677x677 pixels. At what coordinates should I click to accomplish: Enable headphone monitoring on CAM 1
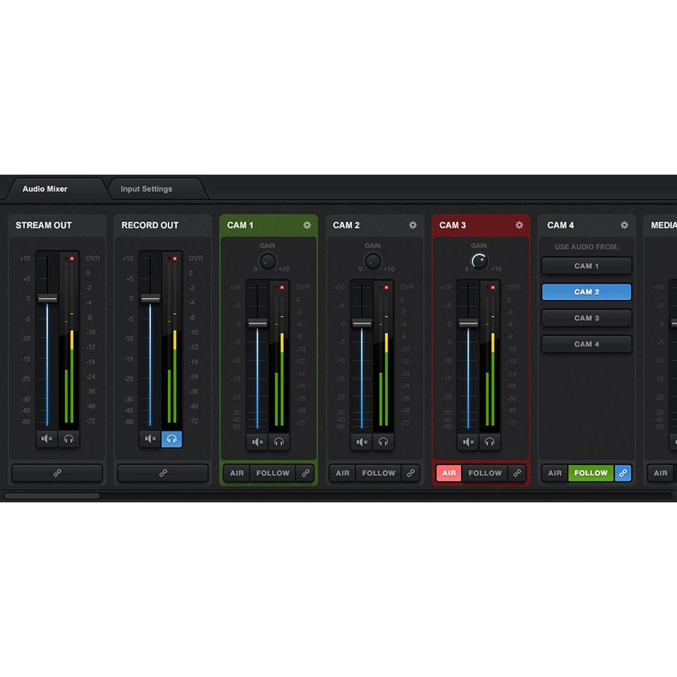tap(279, 441)
